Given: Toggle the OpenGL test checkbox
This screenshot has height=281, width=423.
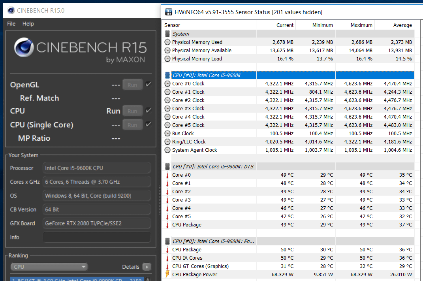Looking at the screenshot, I should pyautogui.click(x=148, y=85).
